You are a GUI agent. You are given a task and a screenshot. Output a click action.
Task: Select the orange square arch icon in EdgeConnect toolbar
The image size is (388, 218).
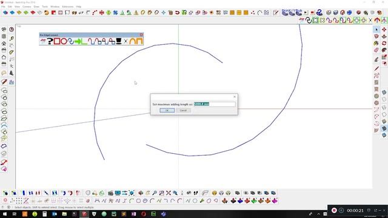[x=139, y=41]
